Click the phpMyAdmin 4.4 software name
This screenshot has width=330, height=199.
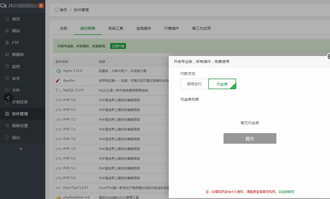76,197
